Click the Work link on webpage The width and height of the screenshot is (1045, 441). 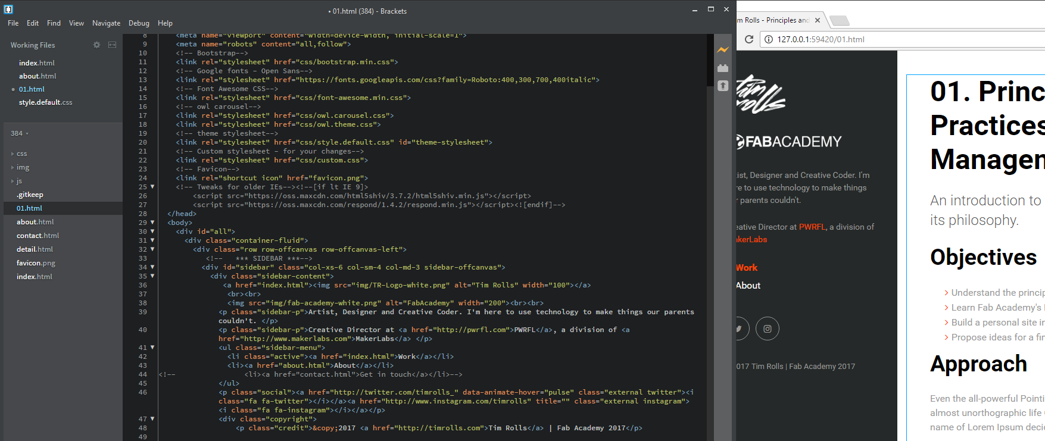pos(747,268)
